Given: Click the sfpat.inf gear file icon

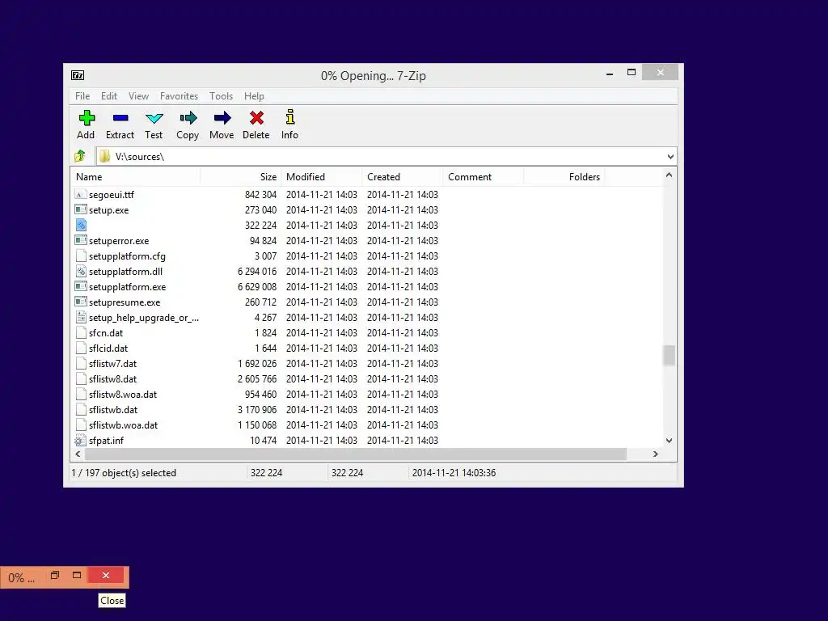Looking at the screenshot, I should (80, 440).
